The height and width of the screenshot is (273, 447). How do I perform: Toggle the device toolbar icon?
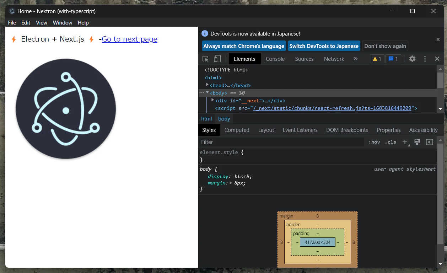[x=217, y=59]
